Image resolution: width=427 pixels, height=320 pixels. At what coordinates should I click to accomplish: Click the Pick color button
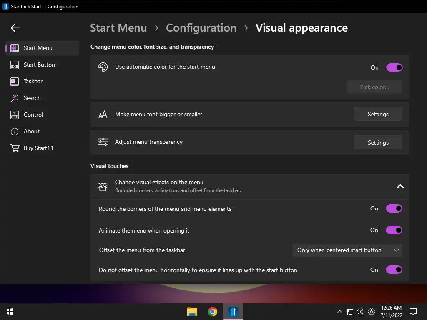click(x=374, y=87)
